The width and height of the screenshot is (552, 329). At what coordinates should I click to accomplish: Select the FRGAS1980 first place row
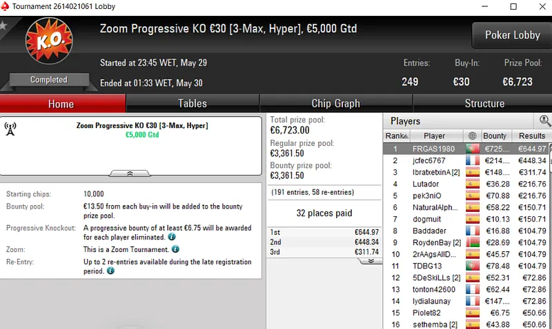click(466, 149)
